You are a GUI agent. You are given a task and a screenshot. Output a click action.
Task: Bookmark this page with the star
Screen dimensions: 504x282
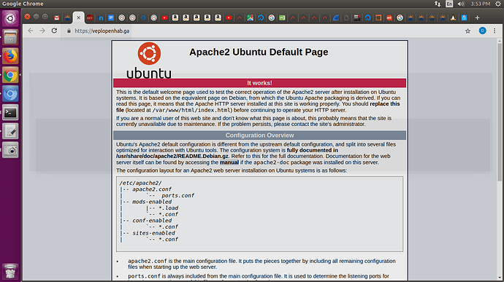click(467, 31)
